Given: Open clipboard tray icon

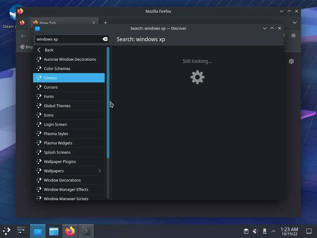Looking at the screenshot, I should [246, 231].
